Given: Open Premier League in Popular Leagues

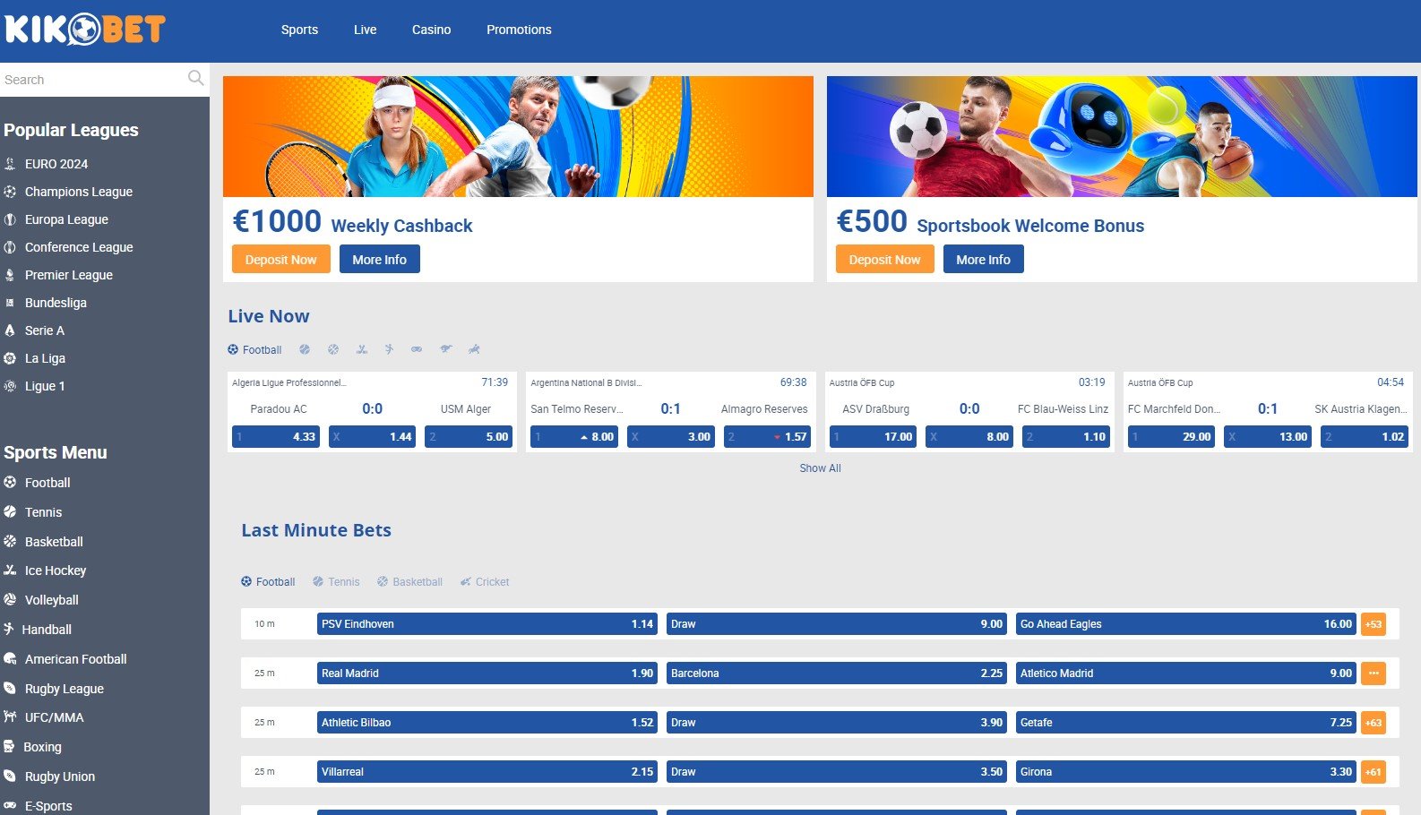Looking at the screenshot, I should [69, 275].
